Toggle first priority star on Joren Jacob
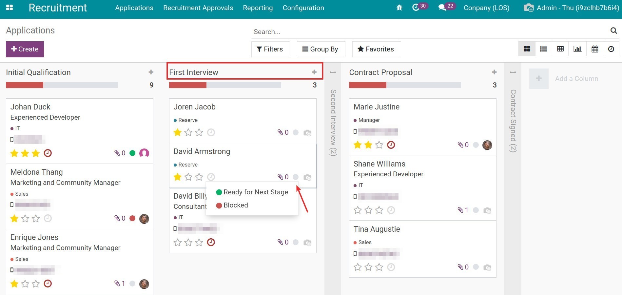Viewport: 622px width, 295px height. [x=177, y=132]
